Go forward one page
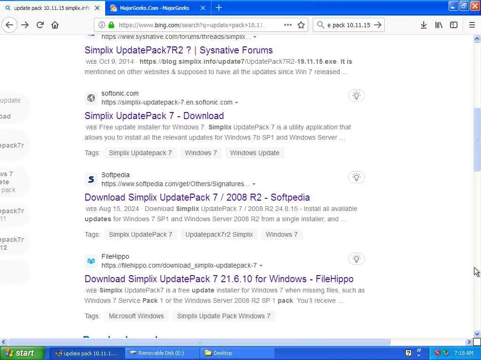Image resolution: width=481 pixels, height=360 pixels. [x=25, y=25]
